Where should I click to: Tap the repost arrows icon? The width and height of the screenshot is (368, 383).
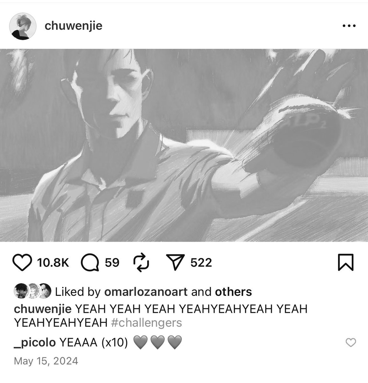(141, 263)
